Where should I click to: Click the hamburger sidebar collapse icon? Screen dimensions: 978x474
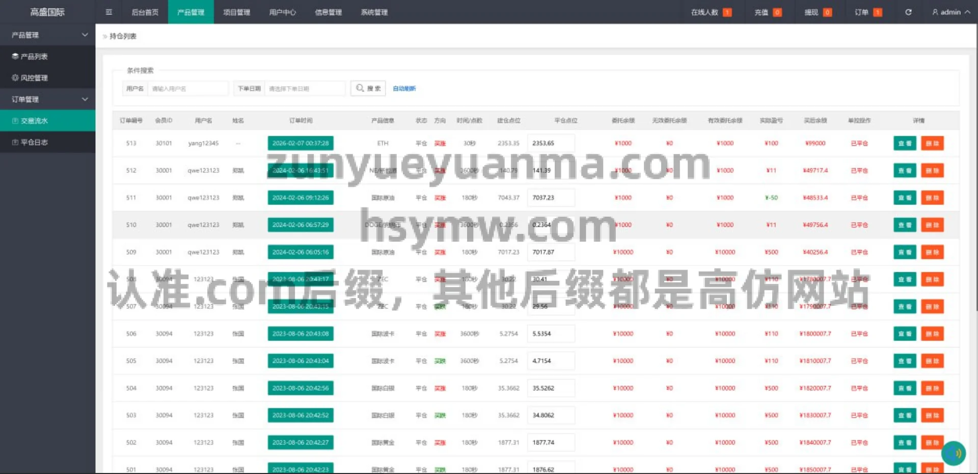pos(108,12)
